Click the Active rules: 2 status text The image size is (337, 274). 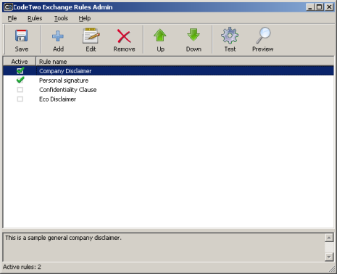click(x=22, y=267)
